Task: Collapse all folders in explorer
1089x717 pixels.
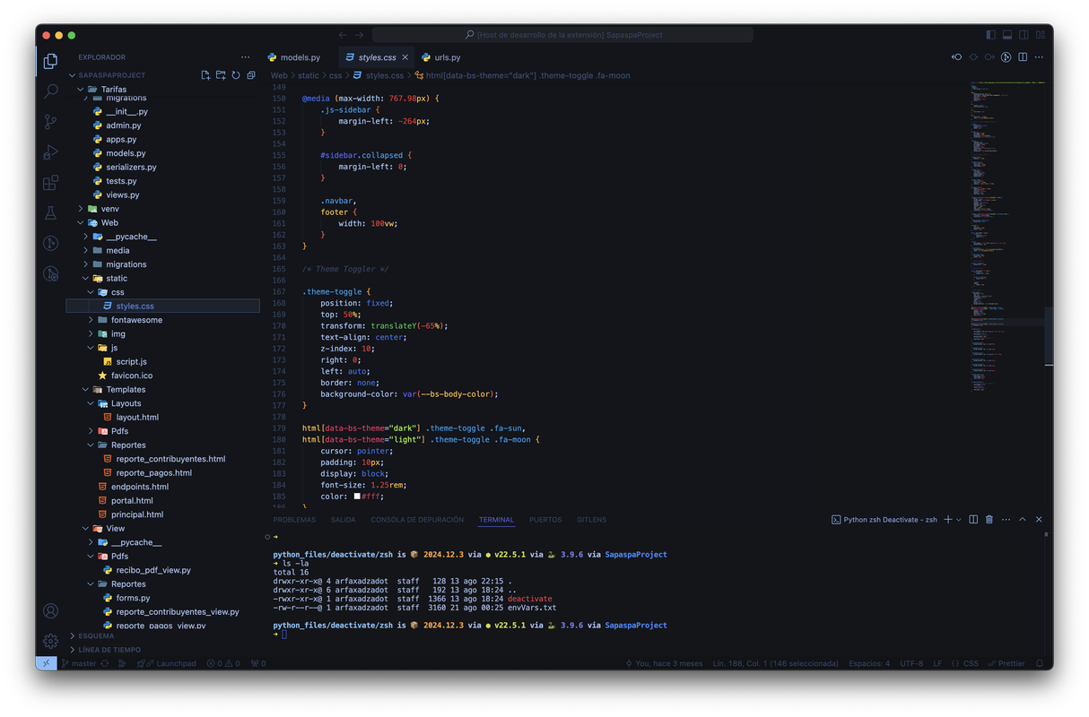Action: (251, 75)
